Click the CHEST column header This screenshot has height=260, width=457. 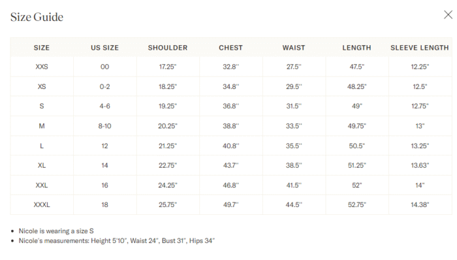click(x=230, y=48)
